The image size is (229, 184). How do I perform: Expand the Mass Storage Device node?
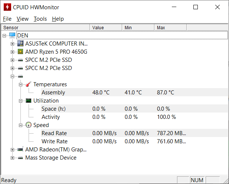12,158
